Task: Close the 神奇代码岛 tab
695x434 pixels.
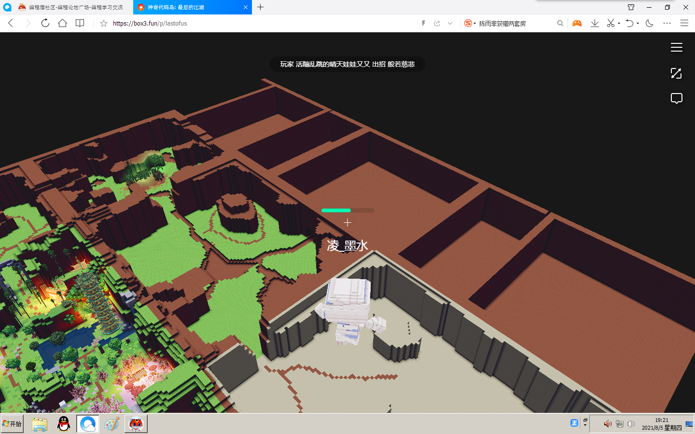Action: coord(246,7)
